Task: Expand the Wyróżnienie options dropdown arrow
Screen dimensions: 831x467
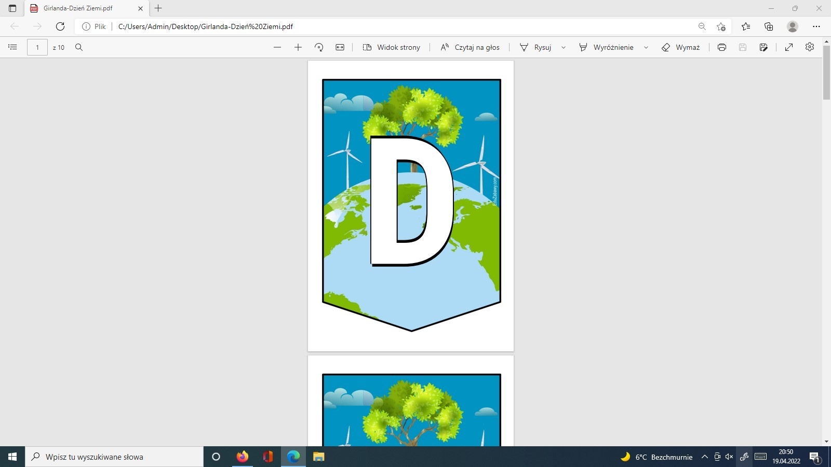Action: coord(646,47)
